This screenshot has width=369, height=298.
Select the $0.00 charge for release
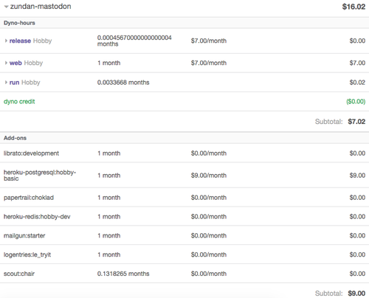[357, 41]
